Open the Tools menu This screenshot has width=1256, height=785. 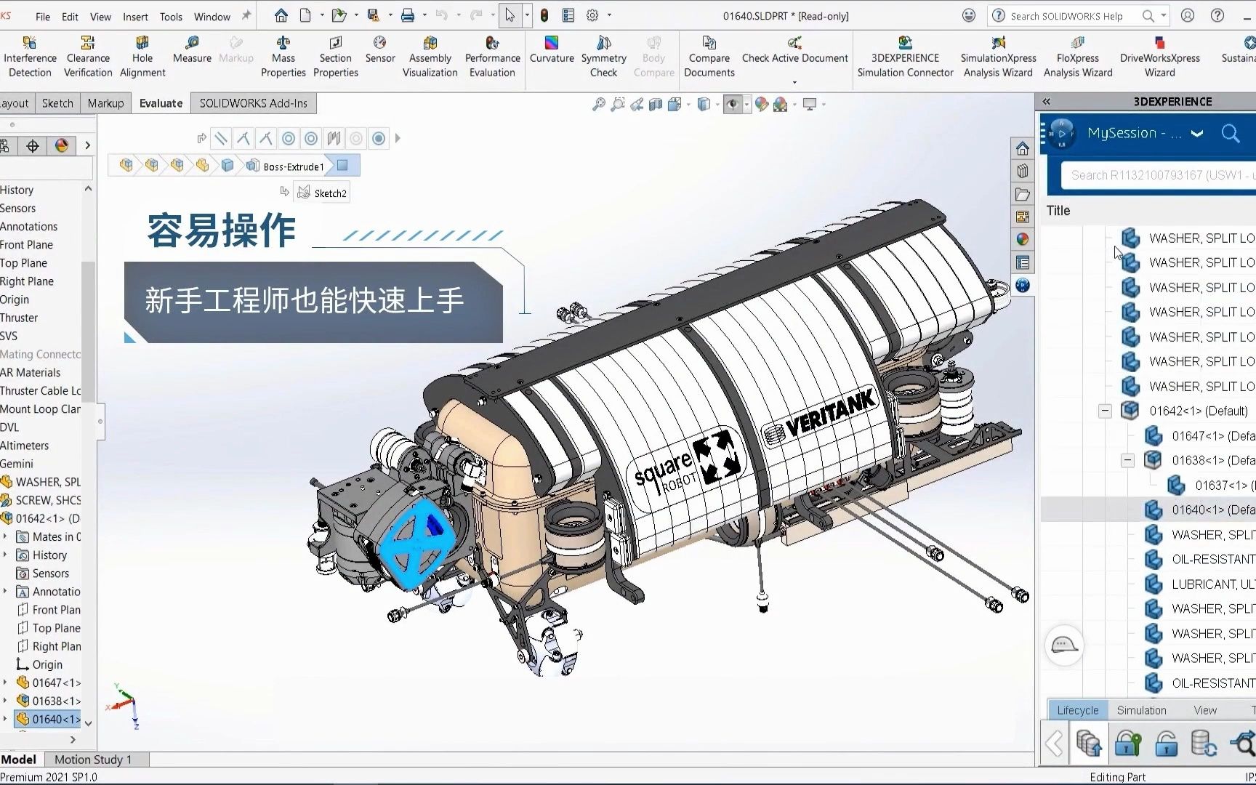171,16
